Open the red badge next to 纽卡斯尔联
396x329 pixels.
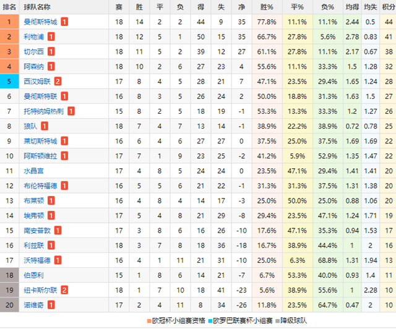click(64, 289)
